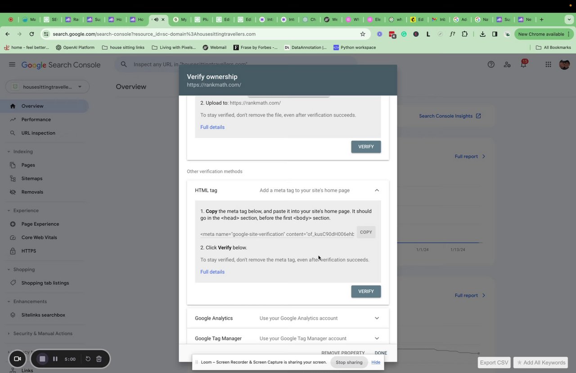Image resolution: width=576 pixels, height=373 pixels.
Task: Copy the meta tag with the COPY button
Action: (x=366, y=232)
